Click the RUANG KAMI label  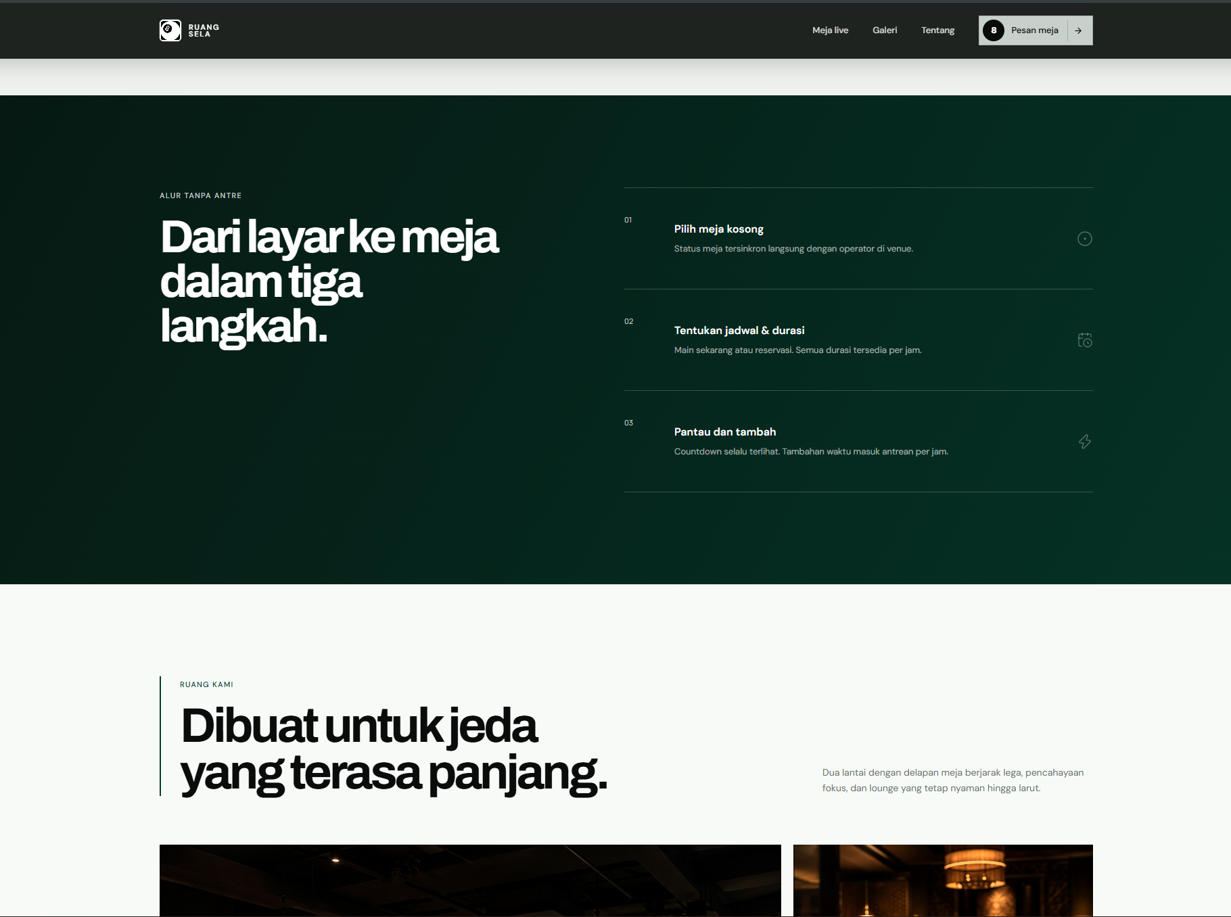[206, 684]
